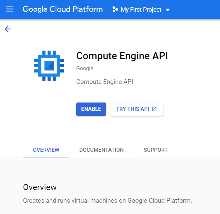
Task: Open the hamburger navigation menu
Action: 10,9
